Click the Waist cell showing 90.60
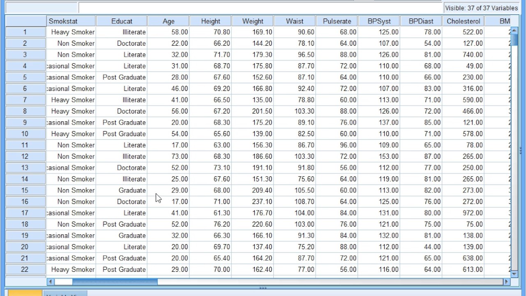Screen dimensions: 526x296 tap(295, 32)
